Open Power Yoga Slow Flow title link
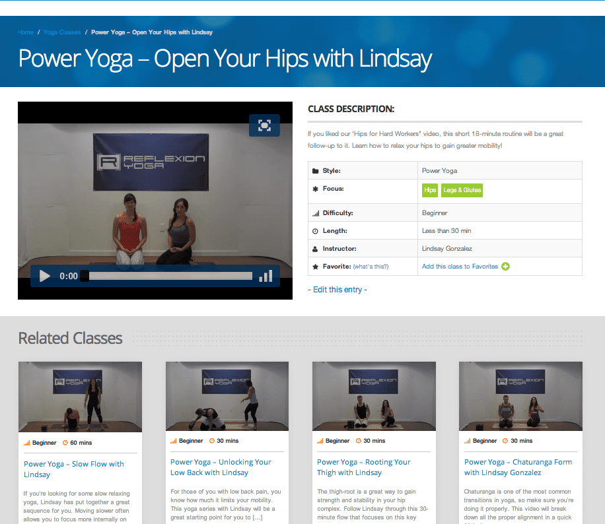The width and height of the screenshot is (605, 524). pyautogui.click(x=74, y=469)
